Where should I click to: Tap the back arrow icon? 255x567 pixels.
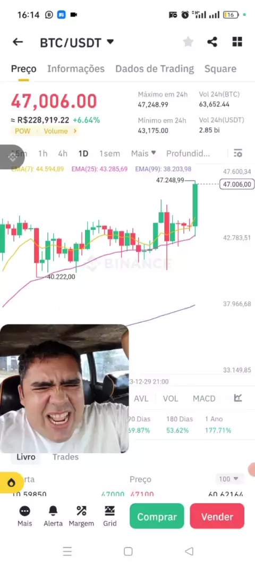[x=18, y=43]
